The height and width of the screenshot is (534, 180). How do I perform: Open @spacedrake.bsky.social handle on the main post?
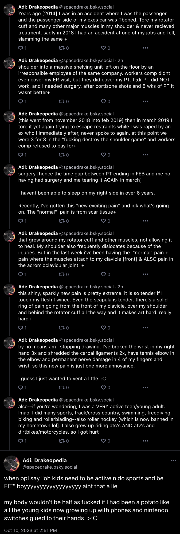(x=50, y=467)
